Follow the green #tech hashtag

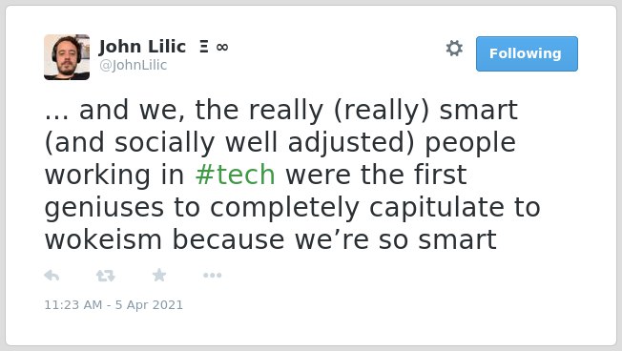click(x=236, y=175)
